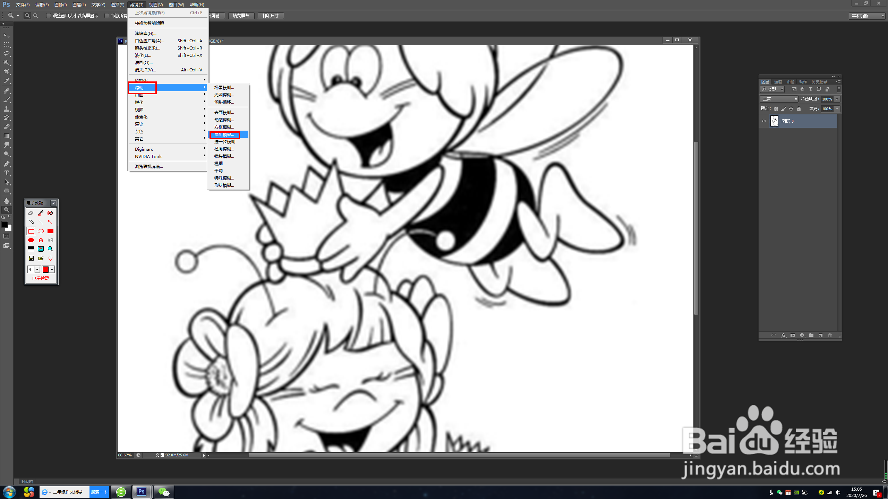Open the WeChat taskbar icon
Image resolution: width=888 pixels, height=499 pixels.
pyautogui.click(x=164, y=492)
